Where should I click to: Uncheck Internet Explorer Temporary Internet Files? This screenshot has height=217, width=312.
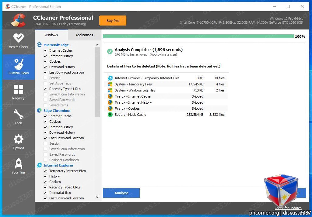[45, 171]
